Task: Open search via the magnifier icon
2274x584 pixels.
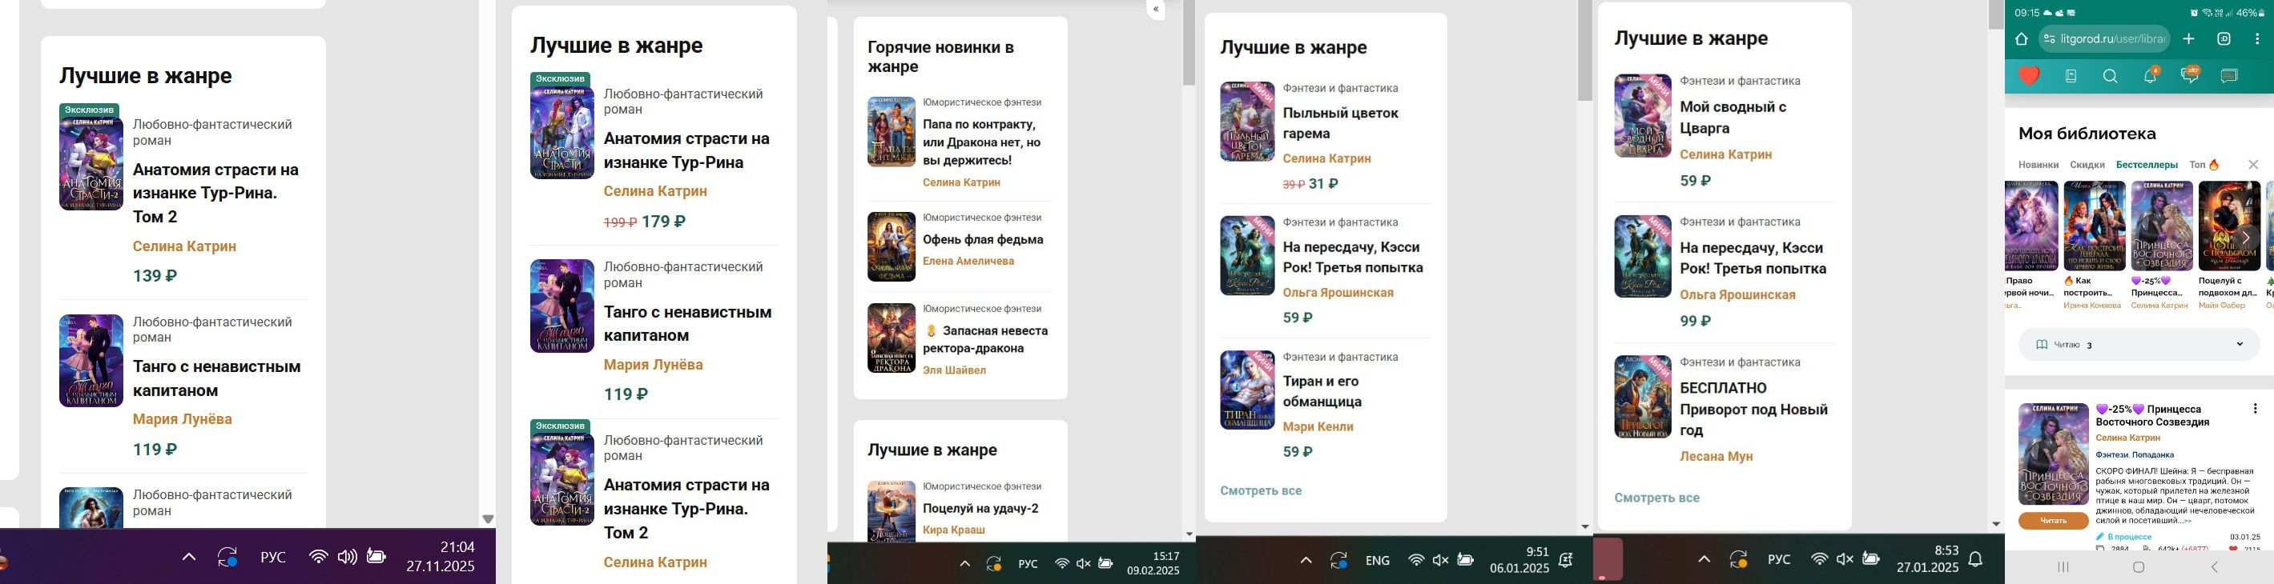Action: (x=2110, y=76)
